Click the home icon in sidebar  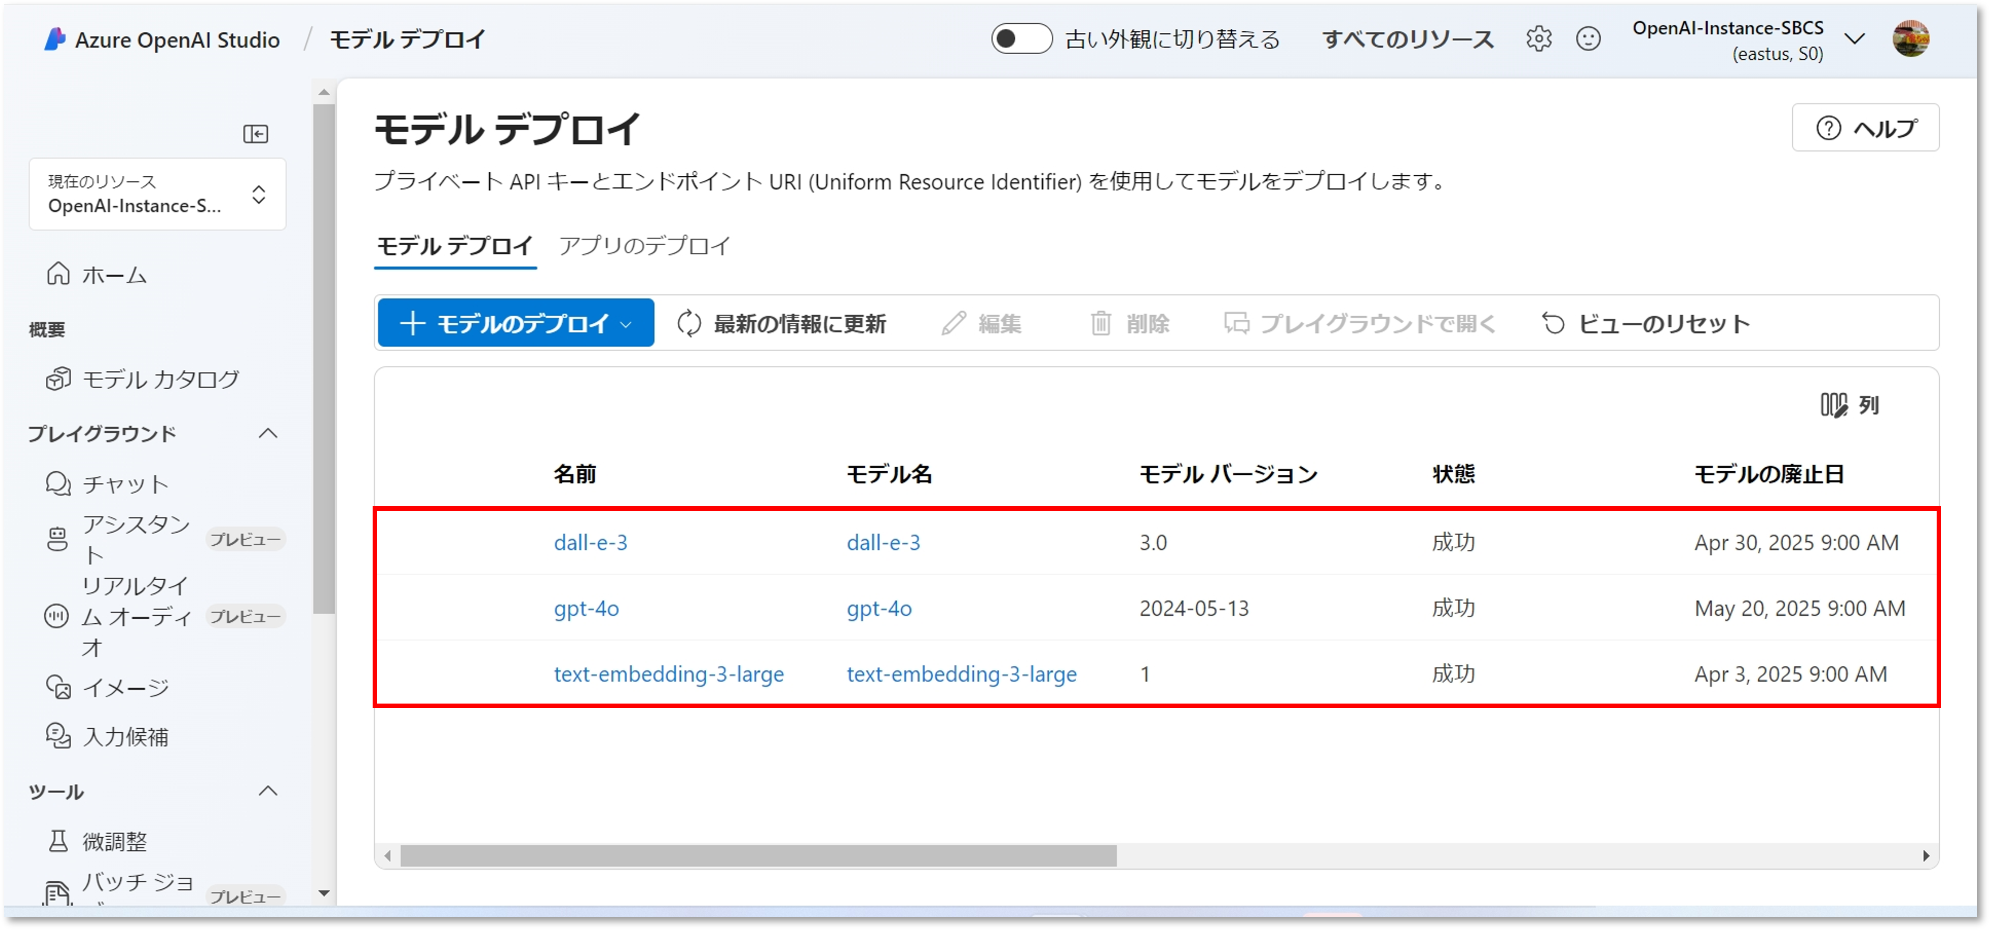click(x=58, y=274)
